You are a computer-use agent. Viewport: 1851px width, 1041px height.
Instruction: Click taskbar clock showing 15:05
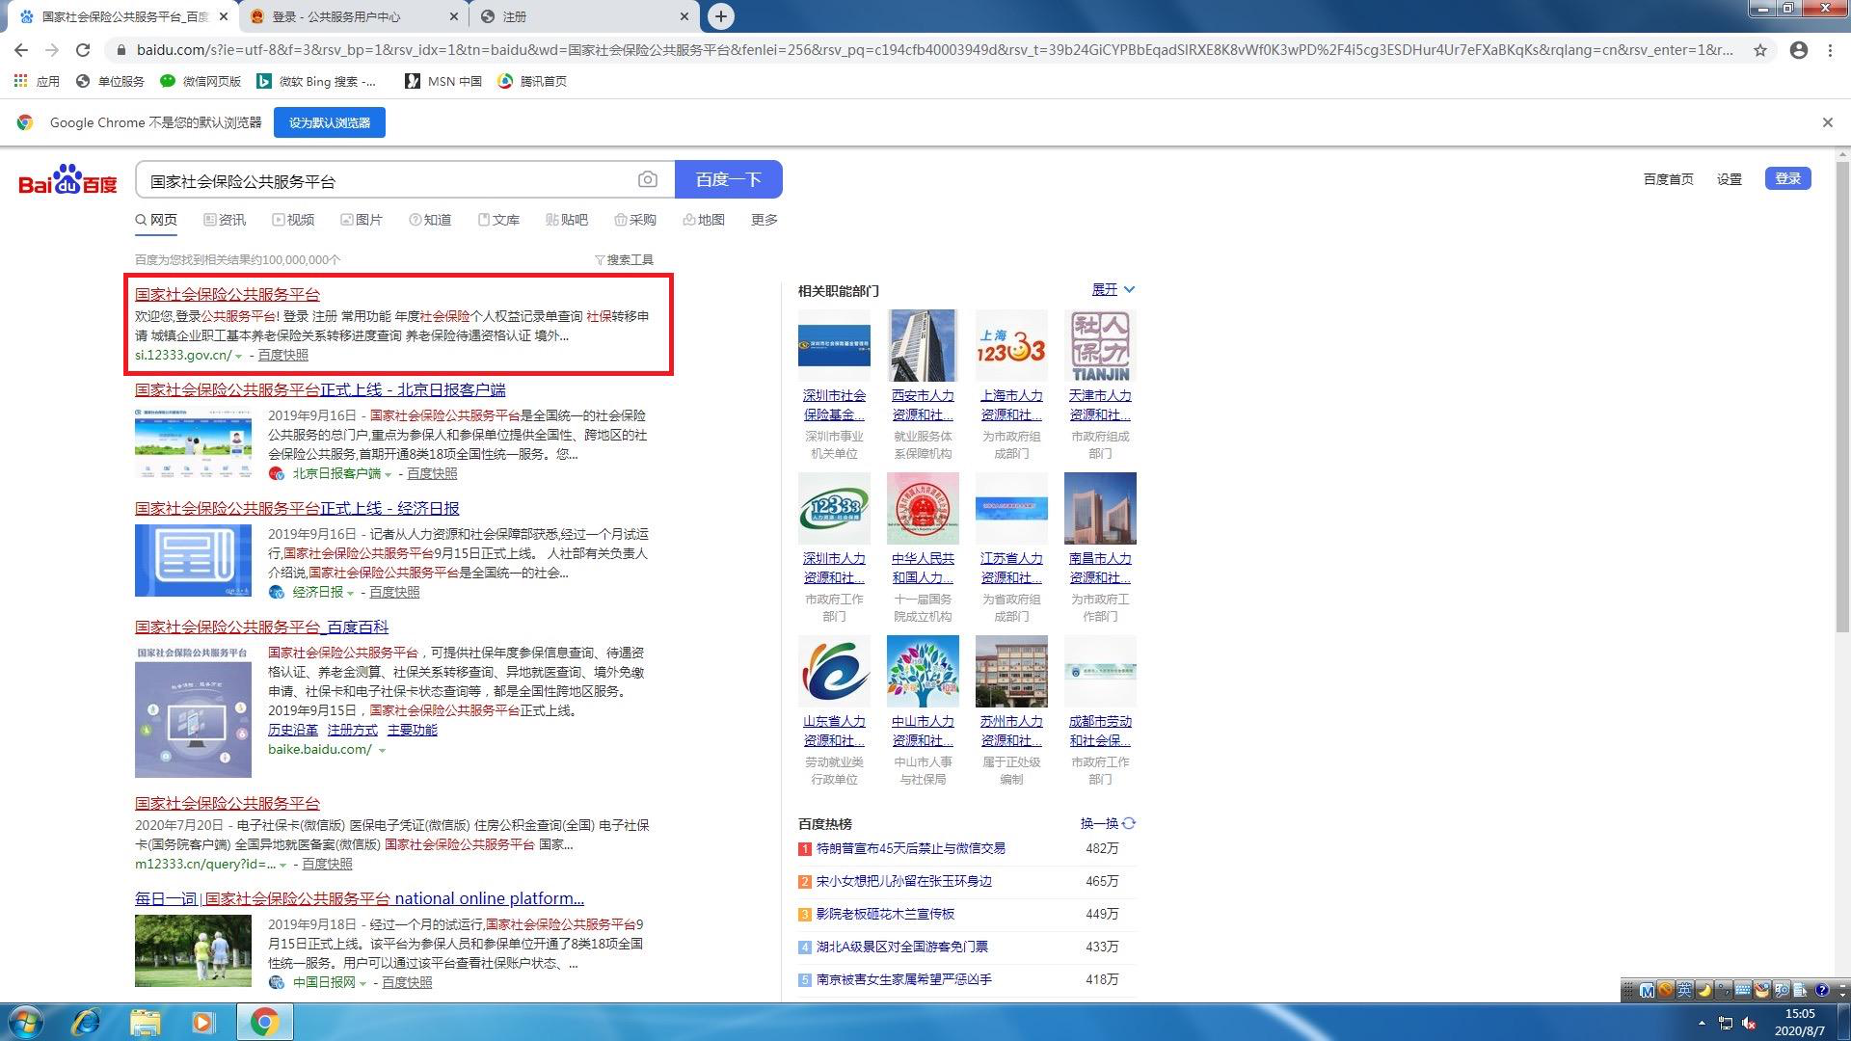click(1799, 1022)
